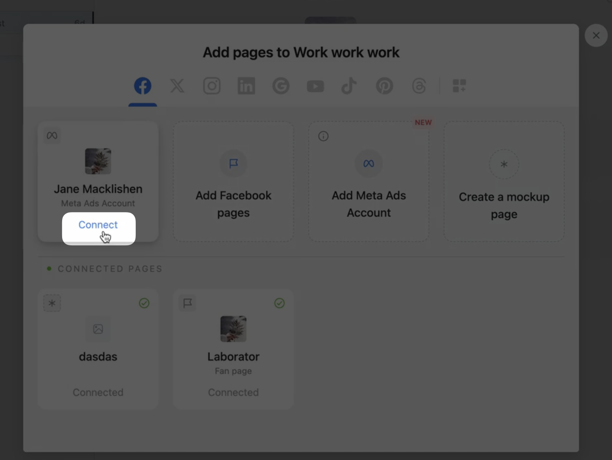Toggle the green checkmark on dasdas page
Screen dimensions: 612x460
coord(144,303)
